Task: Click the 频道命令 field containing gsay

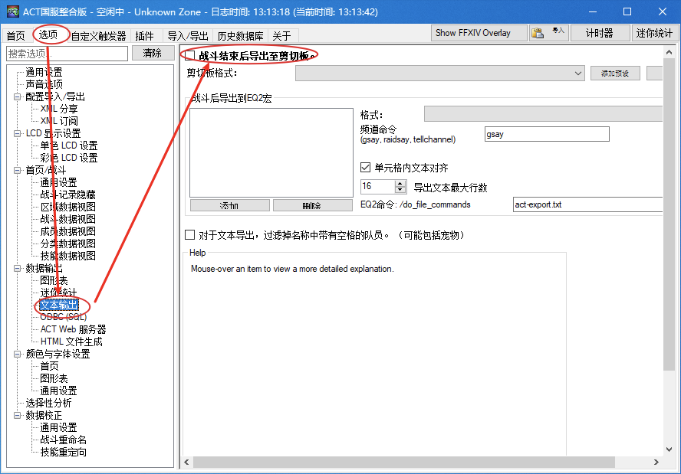Action: point(547,134)
